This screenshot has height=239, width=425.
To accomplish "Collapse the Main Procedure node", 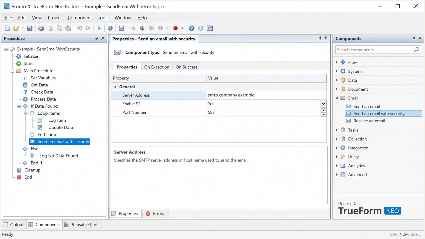I will coord(12,71).
